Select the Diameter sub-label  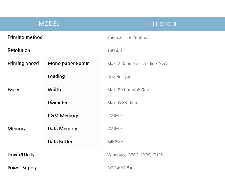pyautogui.click(x=58, y=102)
